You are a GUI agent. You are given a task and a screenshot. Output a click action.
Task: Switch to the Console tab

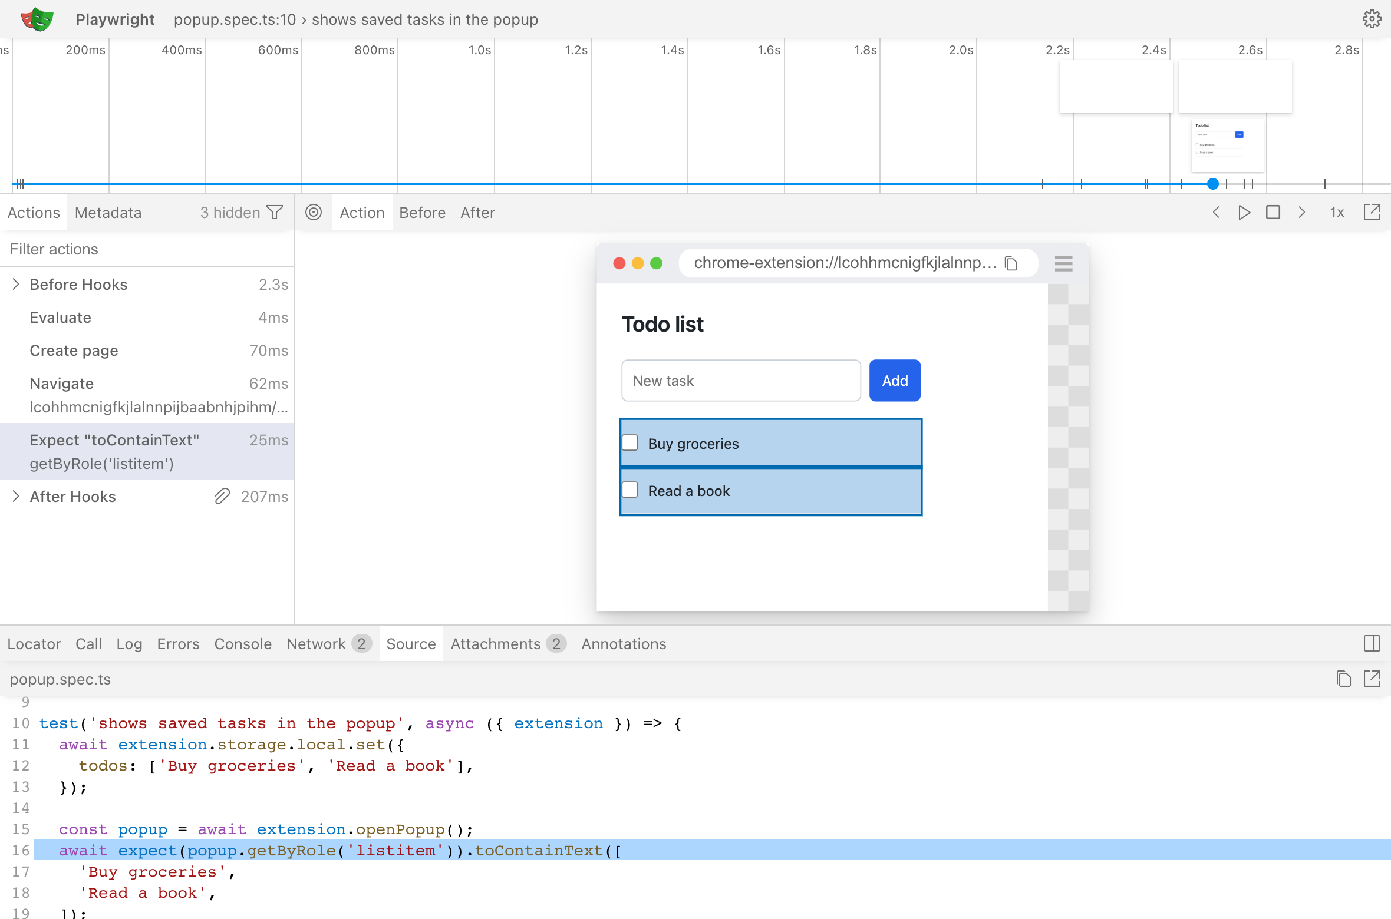pos(243,643)
